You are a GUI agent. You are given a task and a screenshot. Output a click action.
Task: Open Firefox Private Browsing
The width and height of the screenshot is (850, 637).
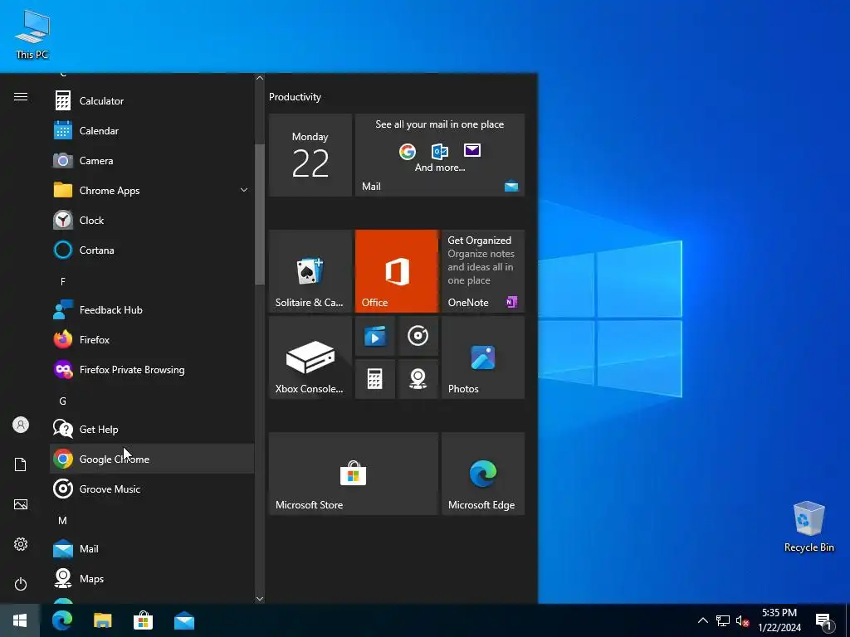click(152, 369)
